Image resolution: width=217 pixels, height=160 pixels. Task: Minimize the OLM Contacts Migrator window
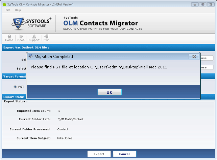pyautogui.click(x=195, y=5)
